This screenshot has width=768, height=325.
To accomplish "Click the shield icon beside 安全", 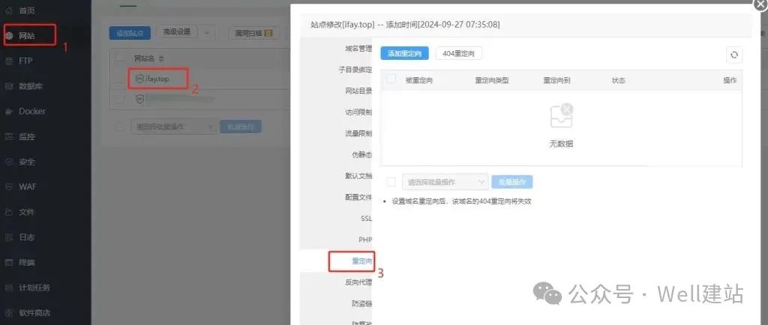I will coord(9,162).
